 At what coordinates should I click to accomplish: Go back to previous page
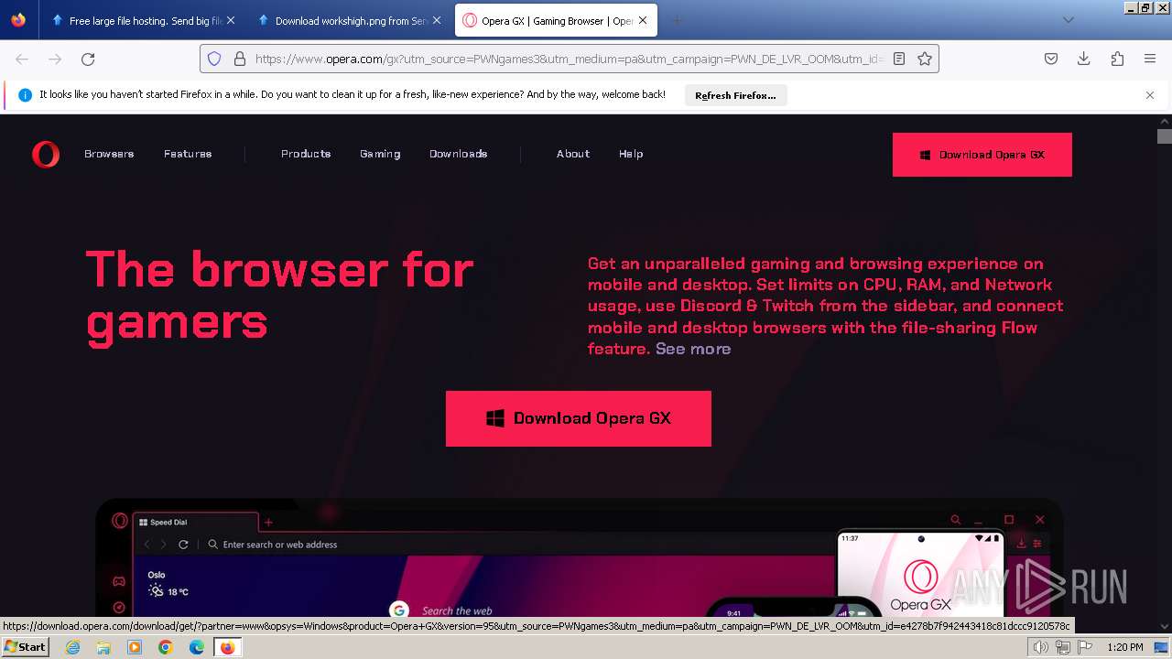(x=22, y=59)
